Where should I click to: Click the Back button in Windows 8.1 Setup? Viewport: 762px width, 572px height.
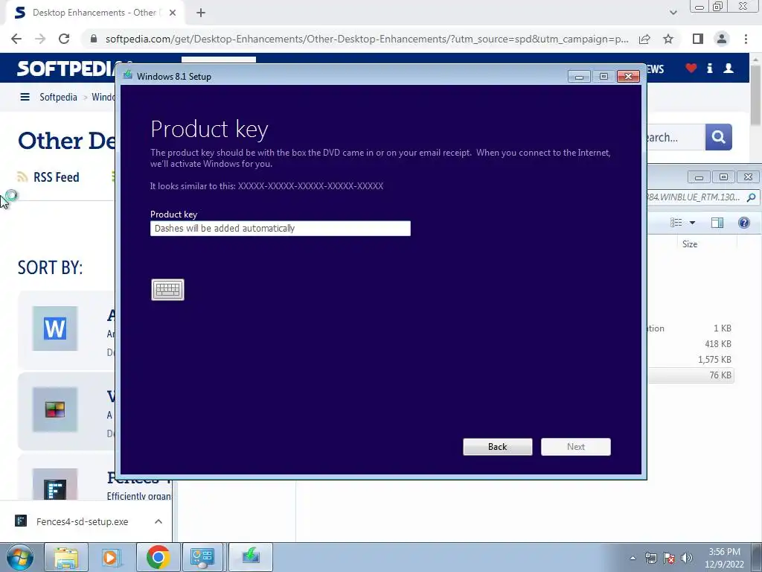click(498, 447)
